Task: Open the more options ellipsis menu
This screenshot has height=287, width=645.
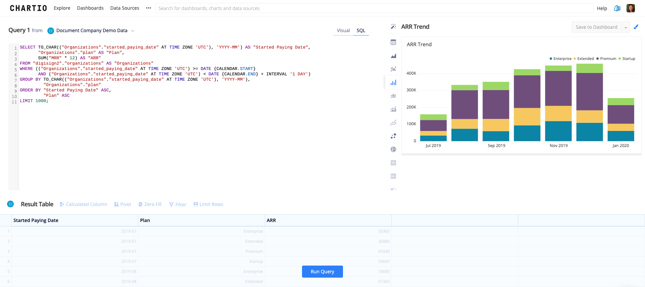Action: tap(148, 8)
